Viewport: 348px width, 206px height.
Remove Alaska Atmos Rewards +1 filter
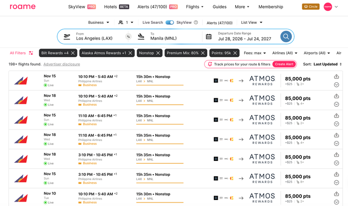tap(130, 53)
